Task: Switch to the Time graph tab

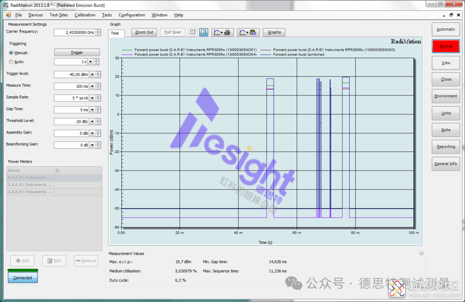Action: pos(115,33)
